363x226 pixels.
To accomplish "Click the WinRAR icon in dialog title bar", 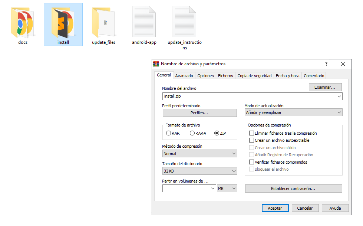I will click(x=156, y=64).
